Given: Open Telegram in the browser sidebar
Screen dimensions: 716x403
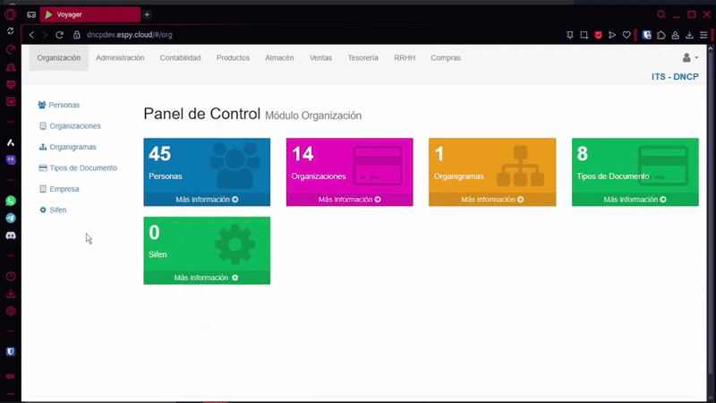Looking at the screenshot, I should click(11, 218).
